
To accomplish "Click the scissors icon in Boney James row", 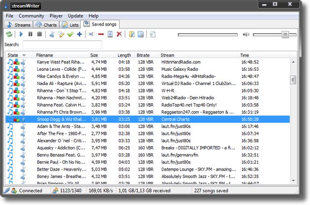I will tap(23, 176).
